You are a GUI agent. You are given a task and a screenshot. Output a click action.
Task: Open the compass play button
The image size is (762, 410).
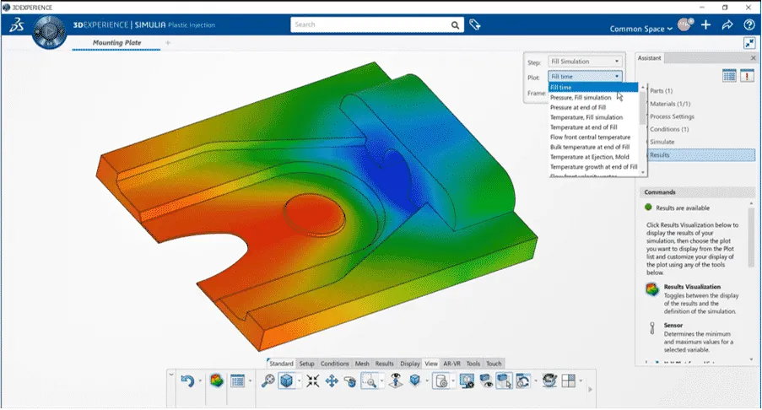[x=49, y=31]
